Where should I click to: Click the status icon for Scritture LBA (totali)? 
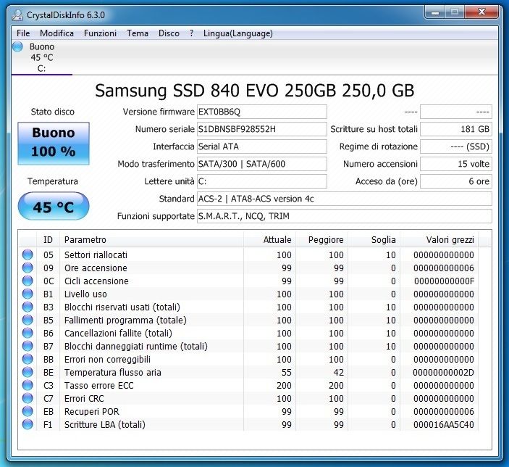pos(28,424)
